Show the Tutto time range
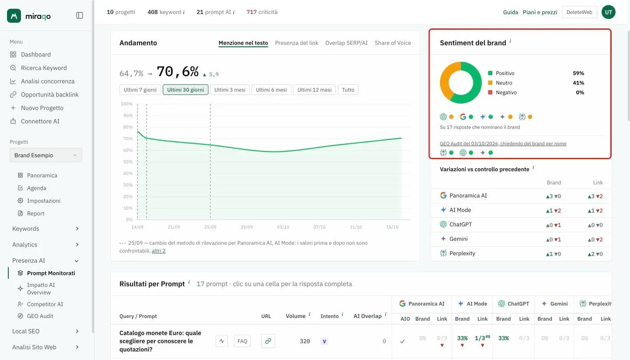 coord(348,90)
